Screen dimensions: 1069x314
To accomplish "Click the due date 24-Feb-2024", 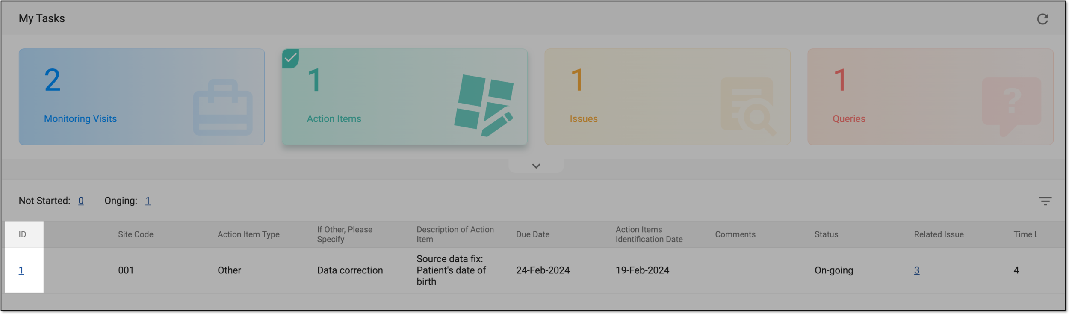I will [x=543, y=270].
